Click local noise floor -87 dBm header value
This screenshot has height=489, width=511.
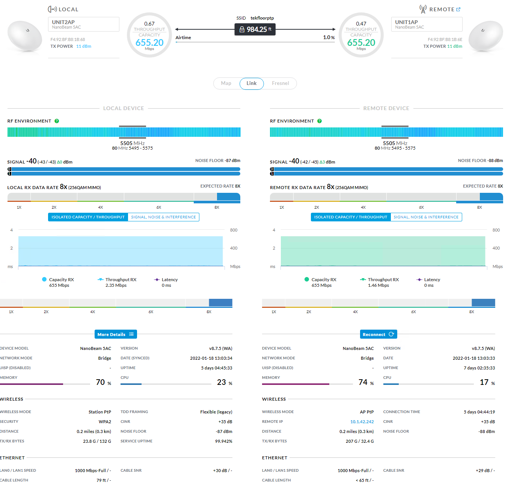(x=232, y=160)
